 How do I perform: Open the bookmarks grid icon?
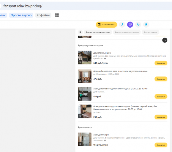[x=57, y=15]
